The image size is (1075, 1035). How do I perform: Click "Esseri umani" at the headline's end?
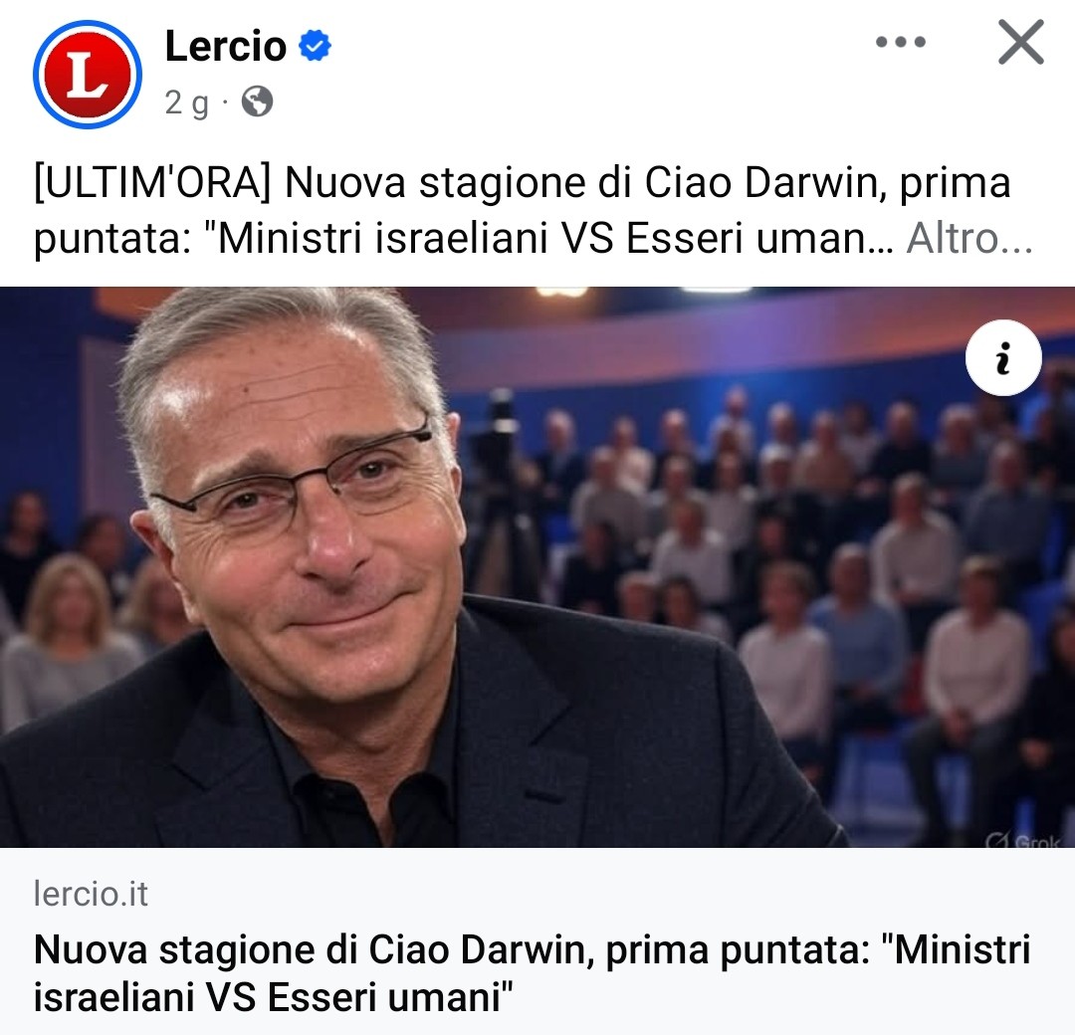(389, 996)
